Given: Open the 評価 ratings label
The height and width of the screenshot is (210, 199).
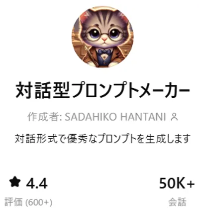Looking at the screenshot, I should pyautogui.click(x=13, y=202).
